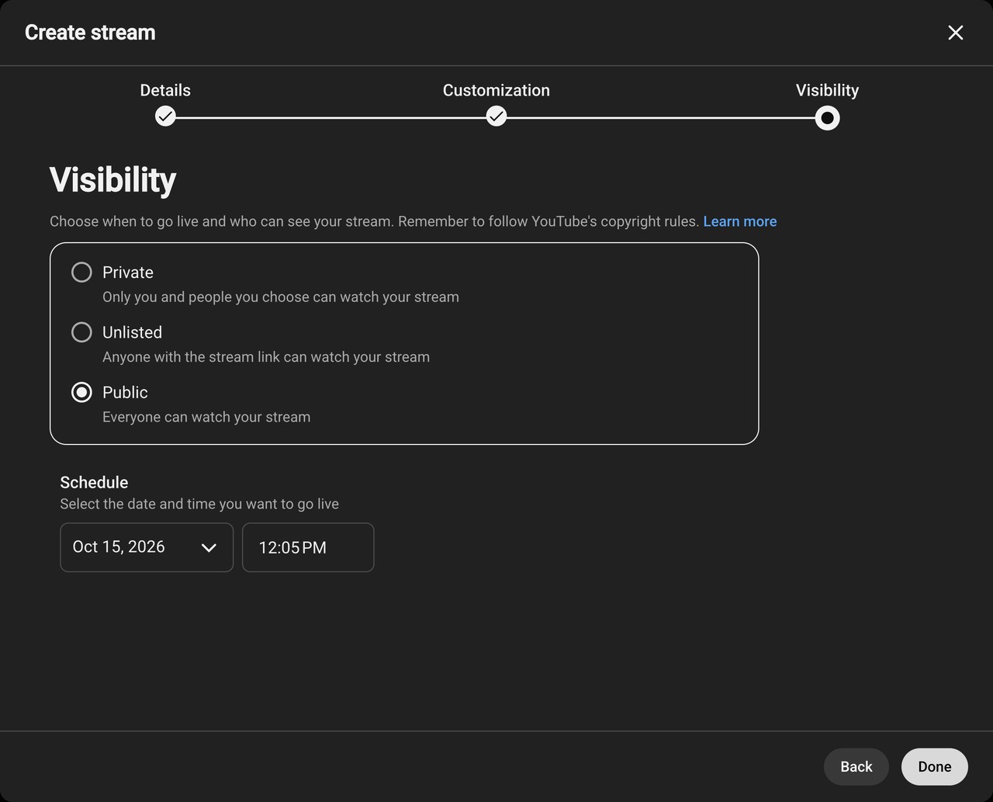The width and height of the screenshot is (993, 802).
Task: Close the Create stream dialog
Action: click(x=955, y=33)
